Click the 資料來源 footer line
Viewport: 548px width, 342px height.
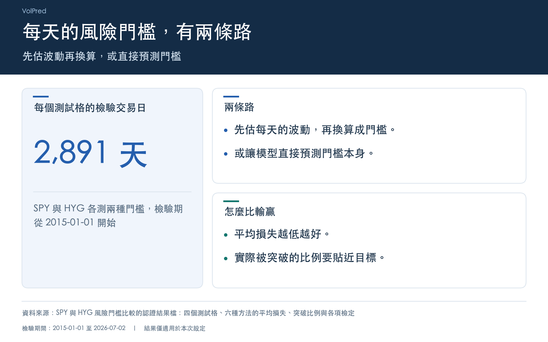[x=188, y=313]
